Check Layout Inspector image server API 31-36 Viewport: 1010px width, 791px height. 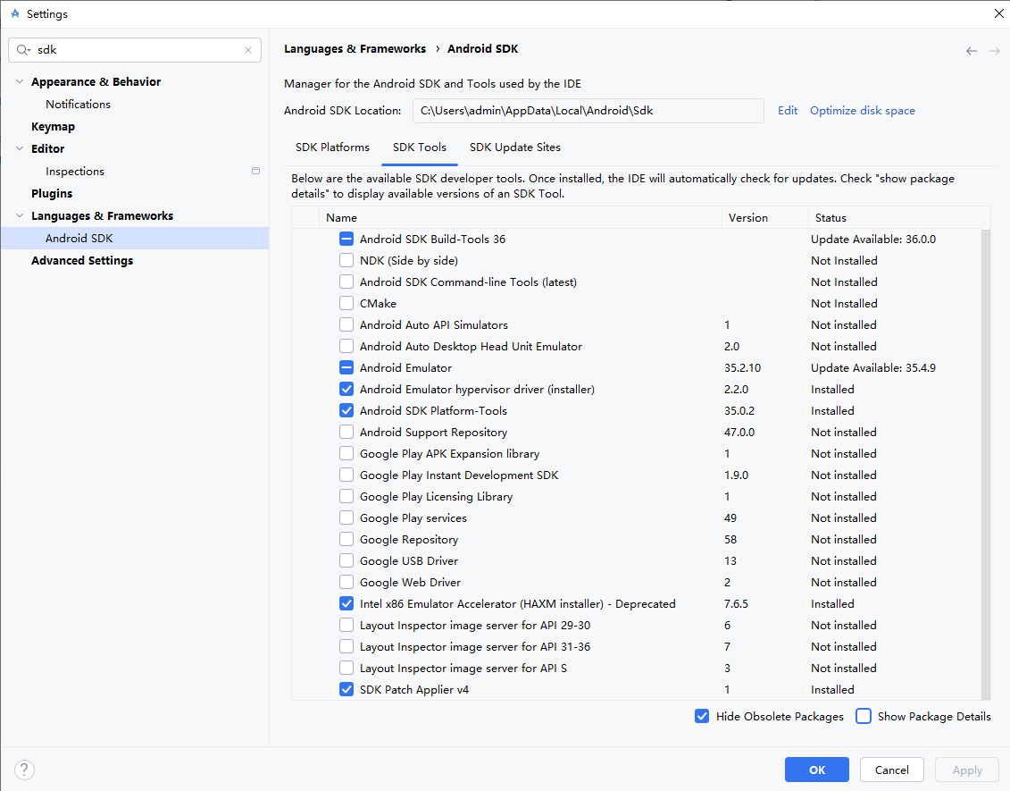[346, 646]
